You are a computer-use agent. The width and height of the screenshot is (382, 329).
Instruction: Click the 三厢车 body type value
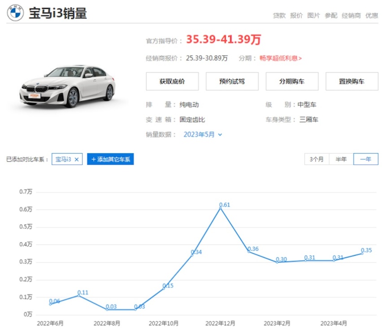pyautogui.click(x=309, y=119)
